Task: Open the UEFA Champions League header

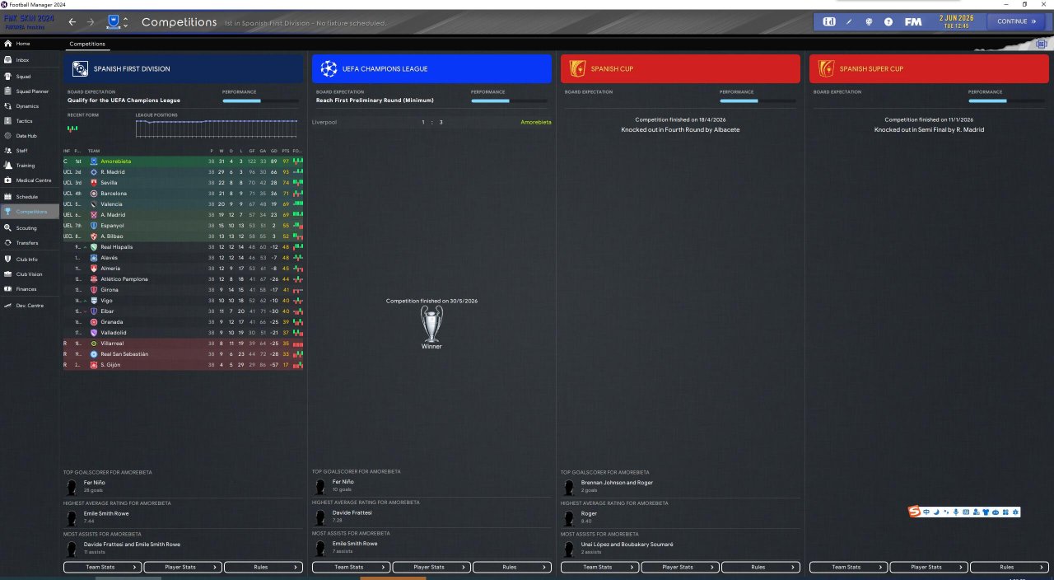Action: [x=431, y=69]
